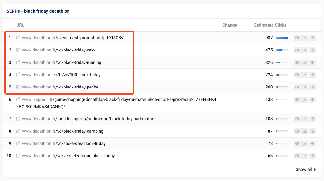Click the Change column header
Viewport: 324px width, 181px height.
[x=229, y=25]
